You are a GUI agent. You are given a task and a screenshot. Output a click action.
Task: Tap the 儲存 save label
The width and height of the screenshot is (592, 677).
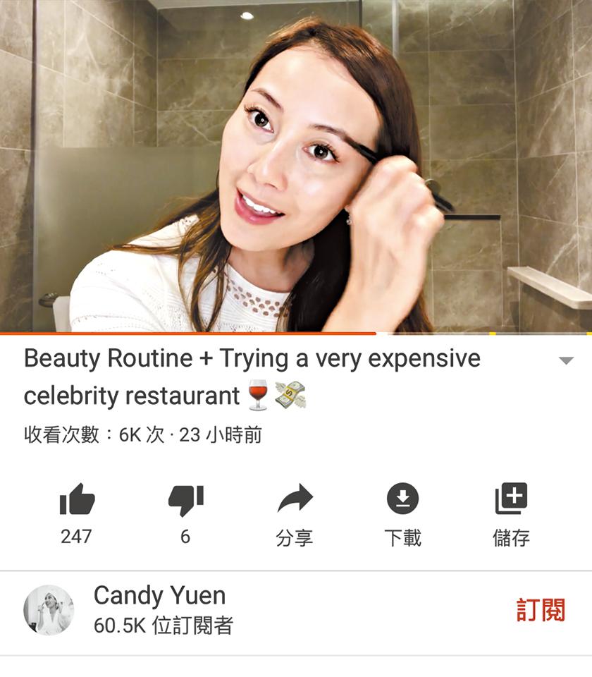click(x=512, y=538)
